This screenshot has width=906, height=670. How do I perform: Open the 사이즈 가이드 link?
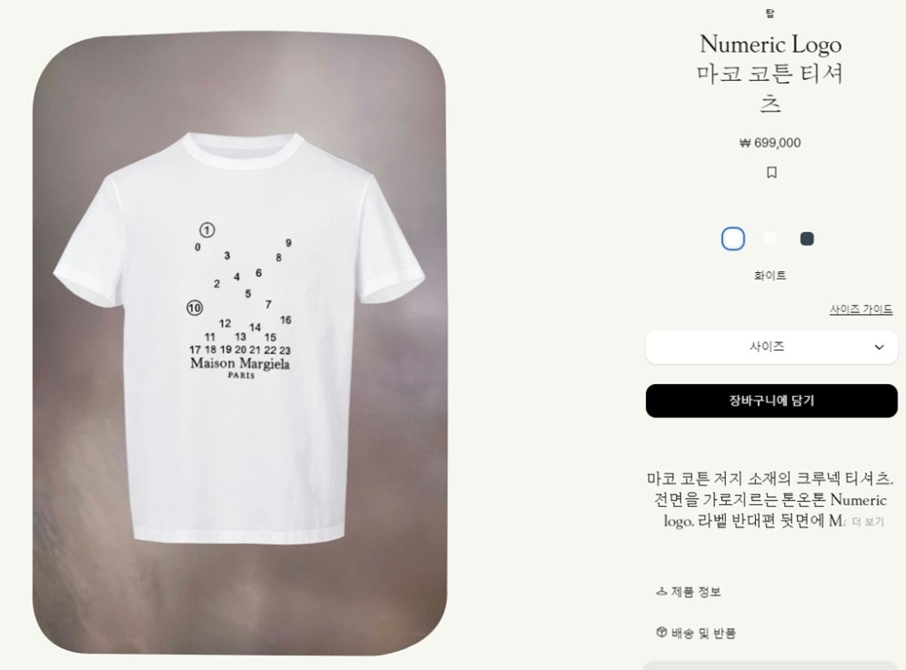tap(861, 310)
